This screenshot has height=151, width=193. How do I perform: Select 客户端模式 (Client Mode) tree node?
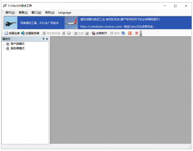point(17,44)
